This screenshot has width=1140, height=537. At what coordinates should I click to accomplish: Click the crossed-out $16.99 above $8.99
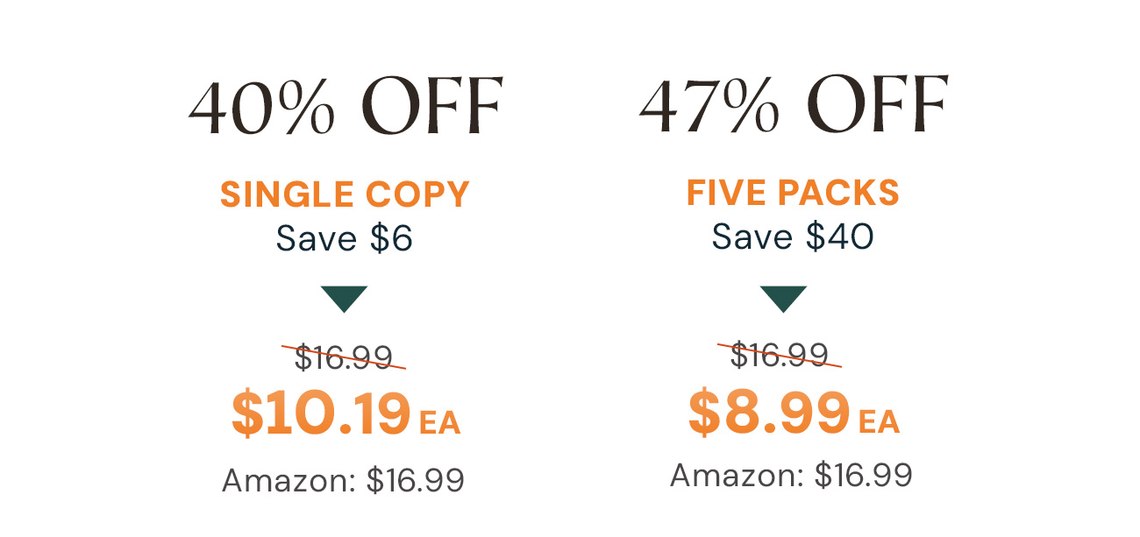780,354
